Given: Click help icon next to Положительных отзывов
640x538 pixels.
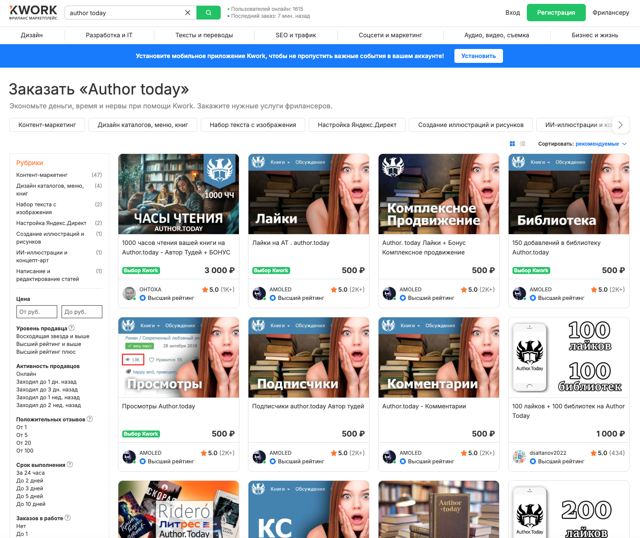Looking at the screenshot, I should click(x=90, y=419).
